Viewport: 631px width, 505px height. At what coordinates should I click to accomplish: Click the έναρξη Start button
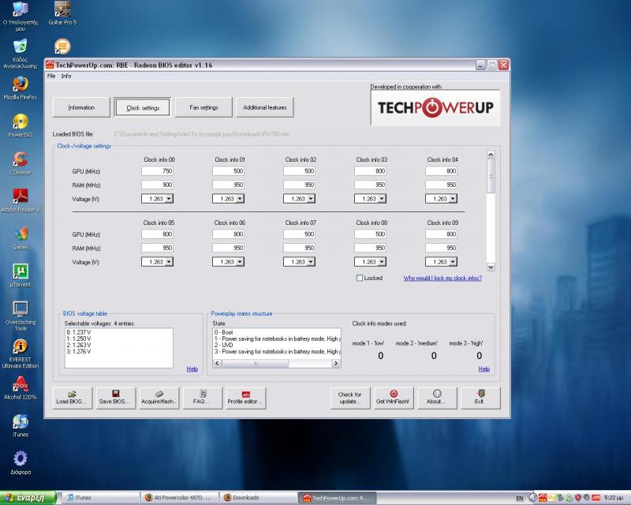pos(28,498)
